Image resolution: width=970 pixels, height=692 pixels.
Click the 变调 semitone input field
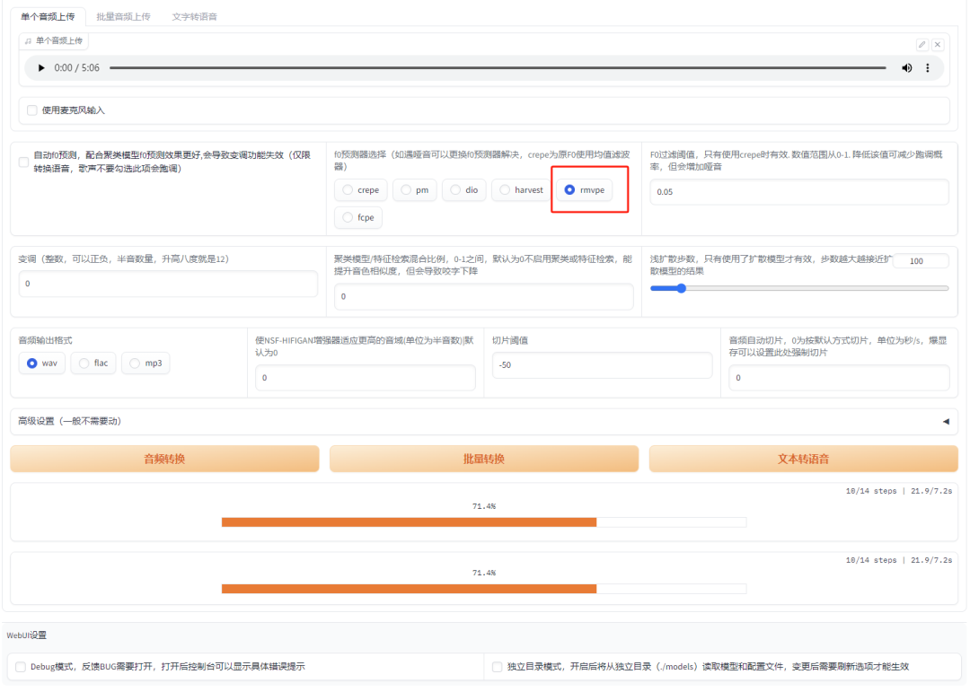tap(168, 284)
